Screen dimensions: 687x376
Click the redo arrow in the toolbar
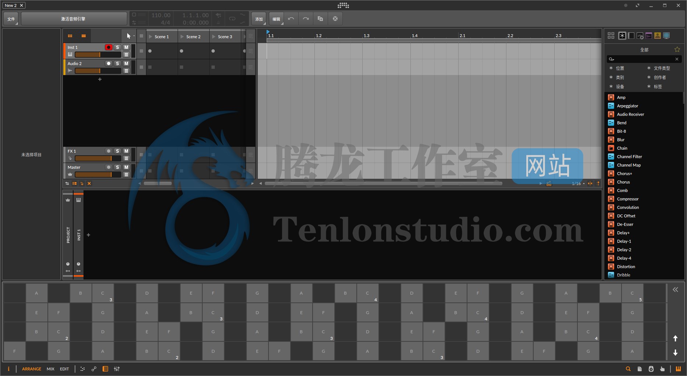coord(306,19)
